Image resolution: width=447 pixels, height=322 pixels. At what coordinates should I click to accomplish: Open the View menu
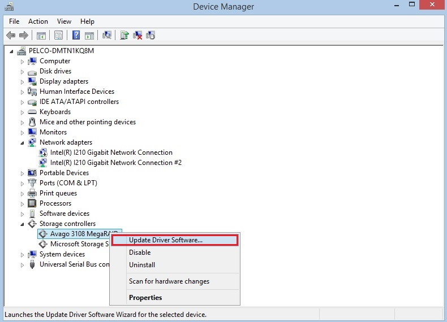64,21
